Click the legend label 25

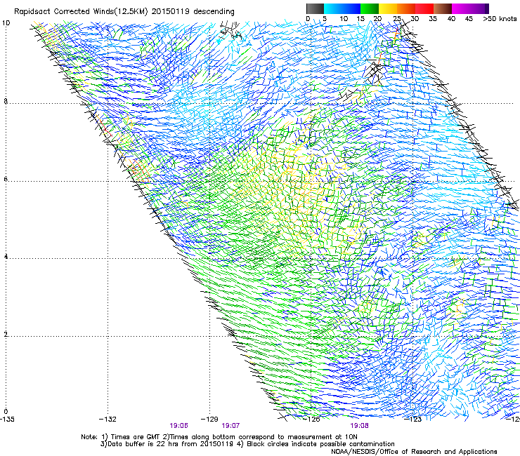(x=397, y=19)
